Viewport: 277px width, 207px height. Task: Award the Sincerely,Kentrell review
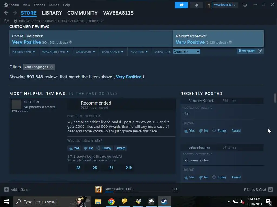(236, 131)
